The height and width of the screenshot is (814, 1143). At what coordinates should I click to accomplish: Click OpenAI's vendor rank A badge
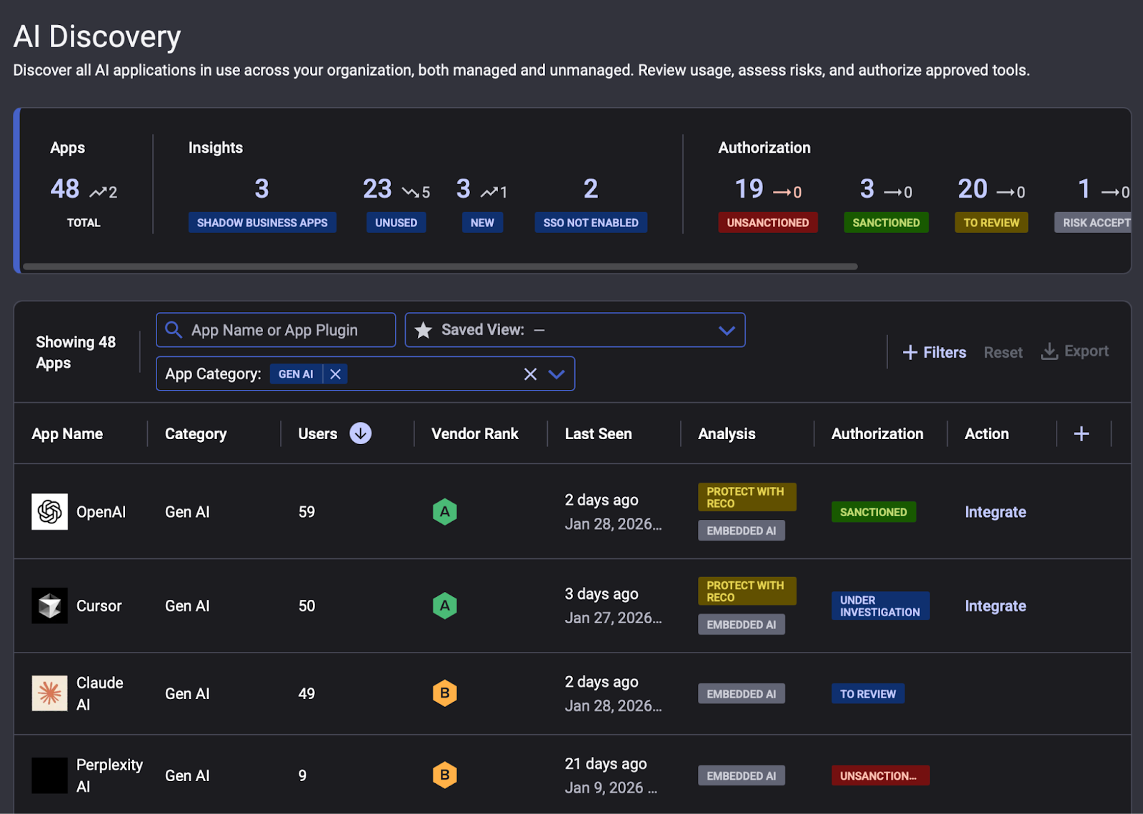(444, 511)
